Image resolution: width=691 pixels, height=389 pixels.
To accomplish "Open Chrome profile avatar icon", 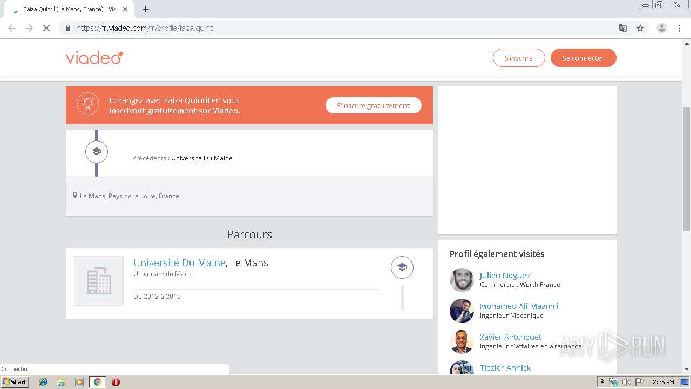I will pos(661,28).
